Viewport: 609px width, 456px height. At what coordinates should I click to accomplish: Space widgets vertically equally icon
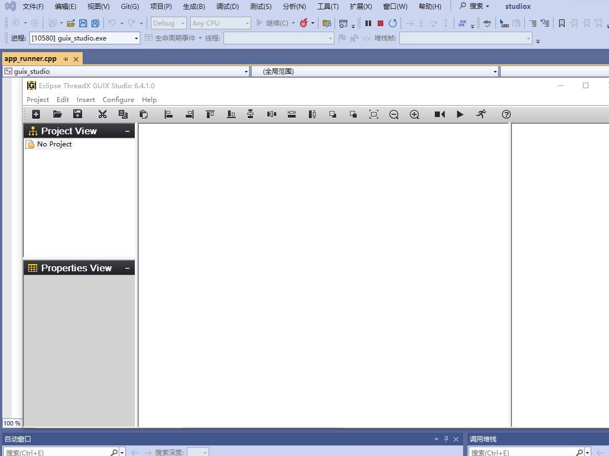[x=251, y=114]
